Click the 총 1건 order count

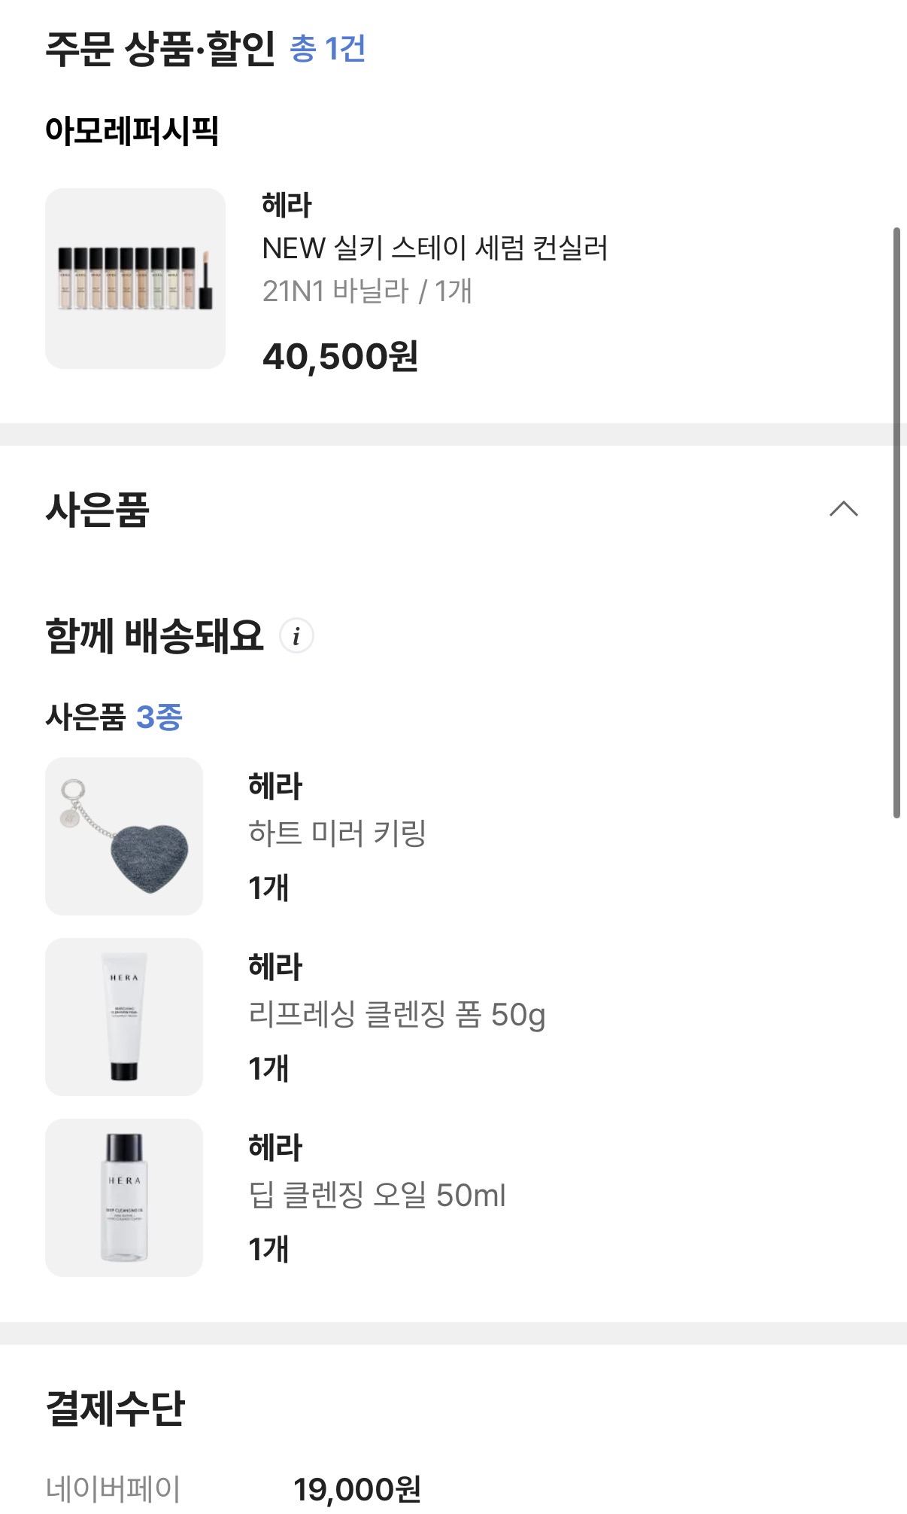click(x=328, y=49)
